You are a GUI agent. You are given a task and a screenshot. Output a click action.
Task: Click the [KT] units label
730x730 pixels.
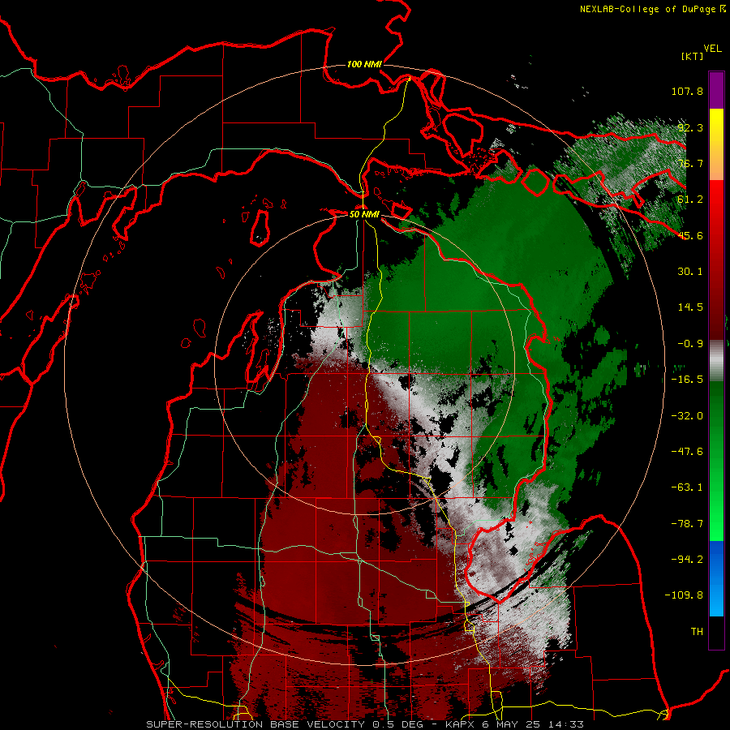[692, 56]
